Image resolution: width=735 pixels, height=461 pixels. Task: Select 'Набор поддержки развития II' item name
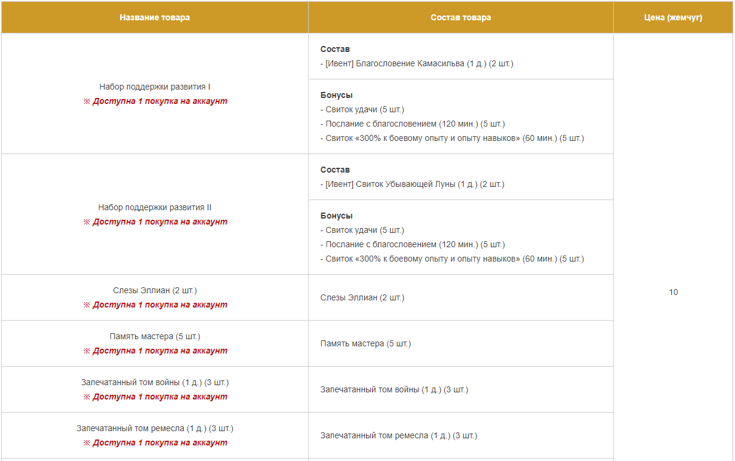pyautogui.click(x=155, y=207)
